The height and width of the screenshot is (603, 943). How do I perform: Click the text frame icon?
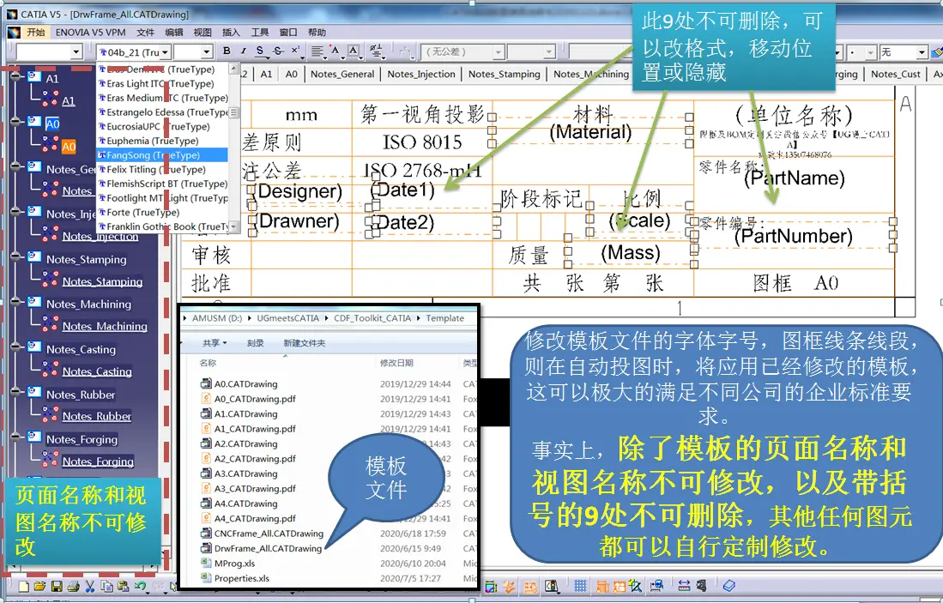tap(354, 51)
